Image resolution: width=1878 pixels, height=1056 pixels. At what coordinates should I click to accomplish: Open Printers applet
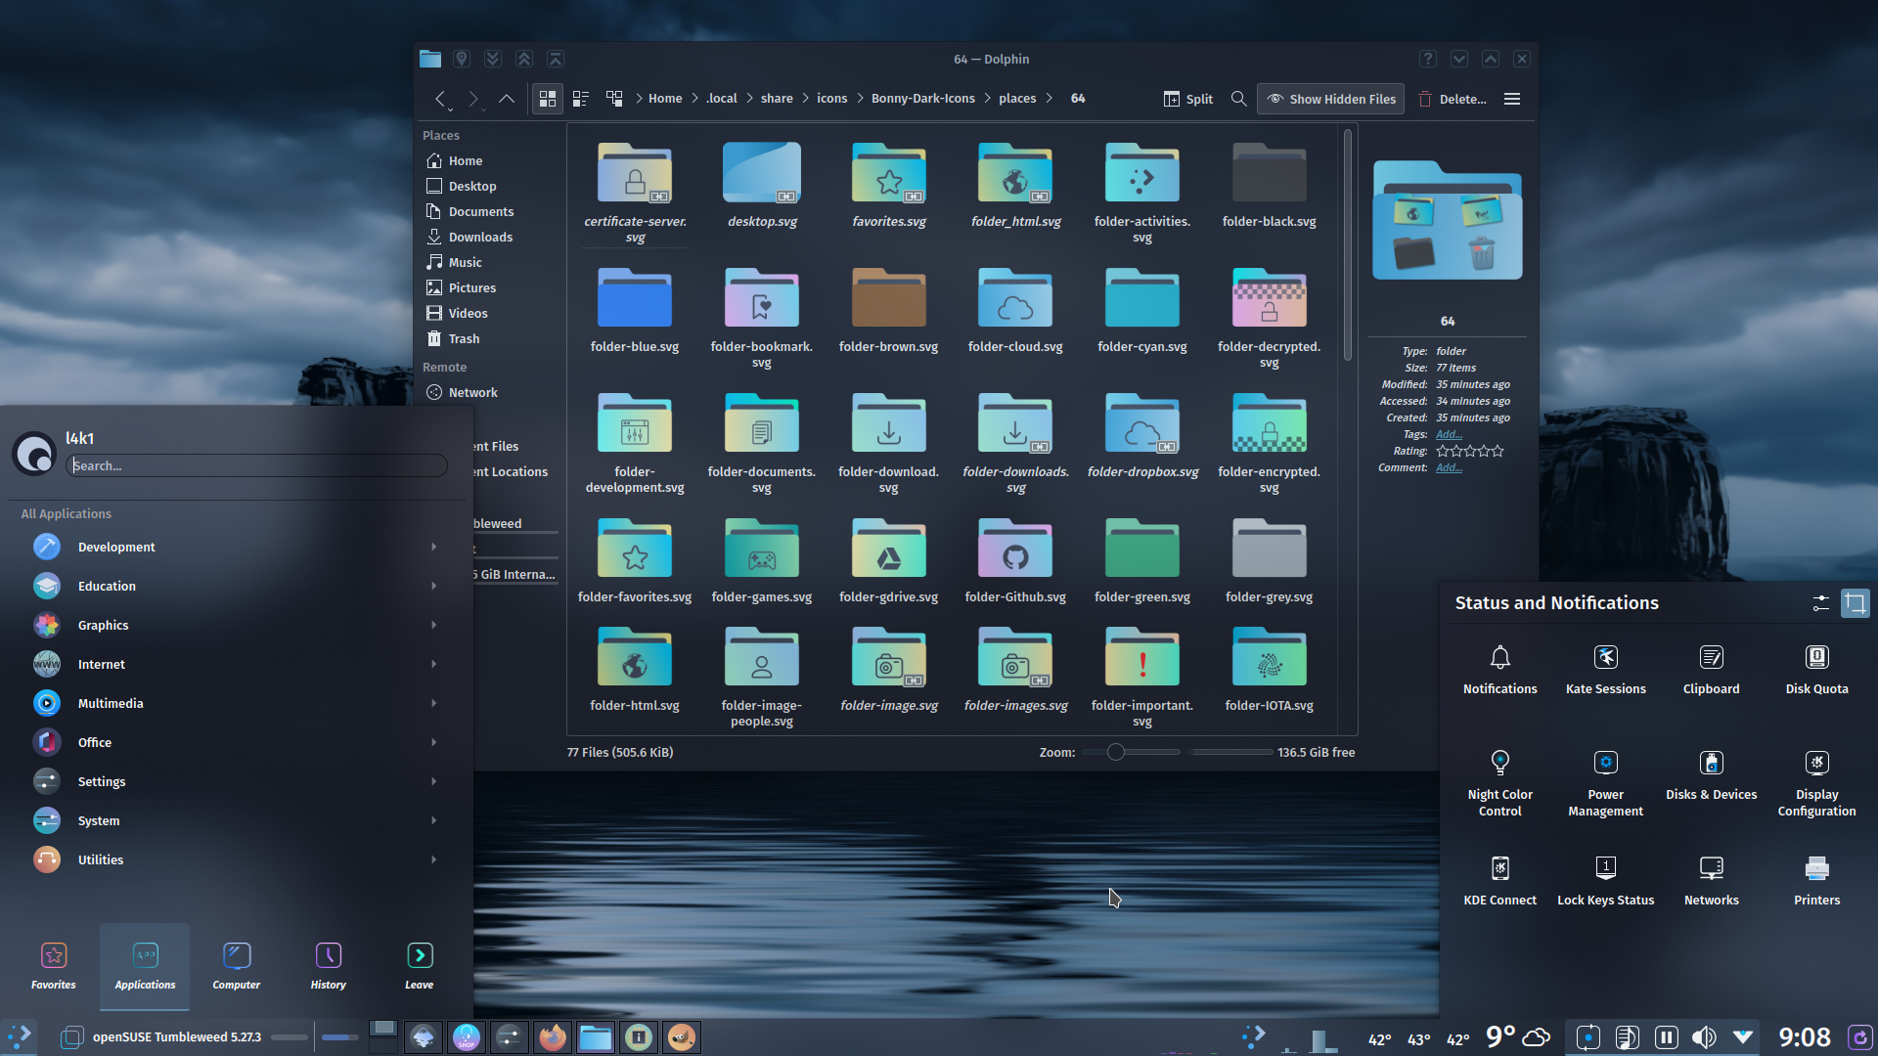(1817, 881)
